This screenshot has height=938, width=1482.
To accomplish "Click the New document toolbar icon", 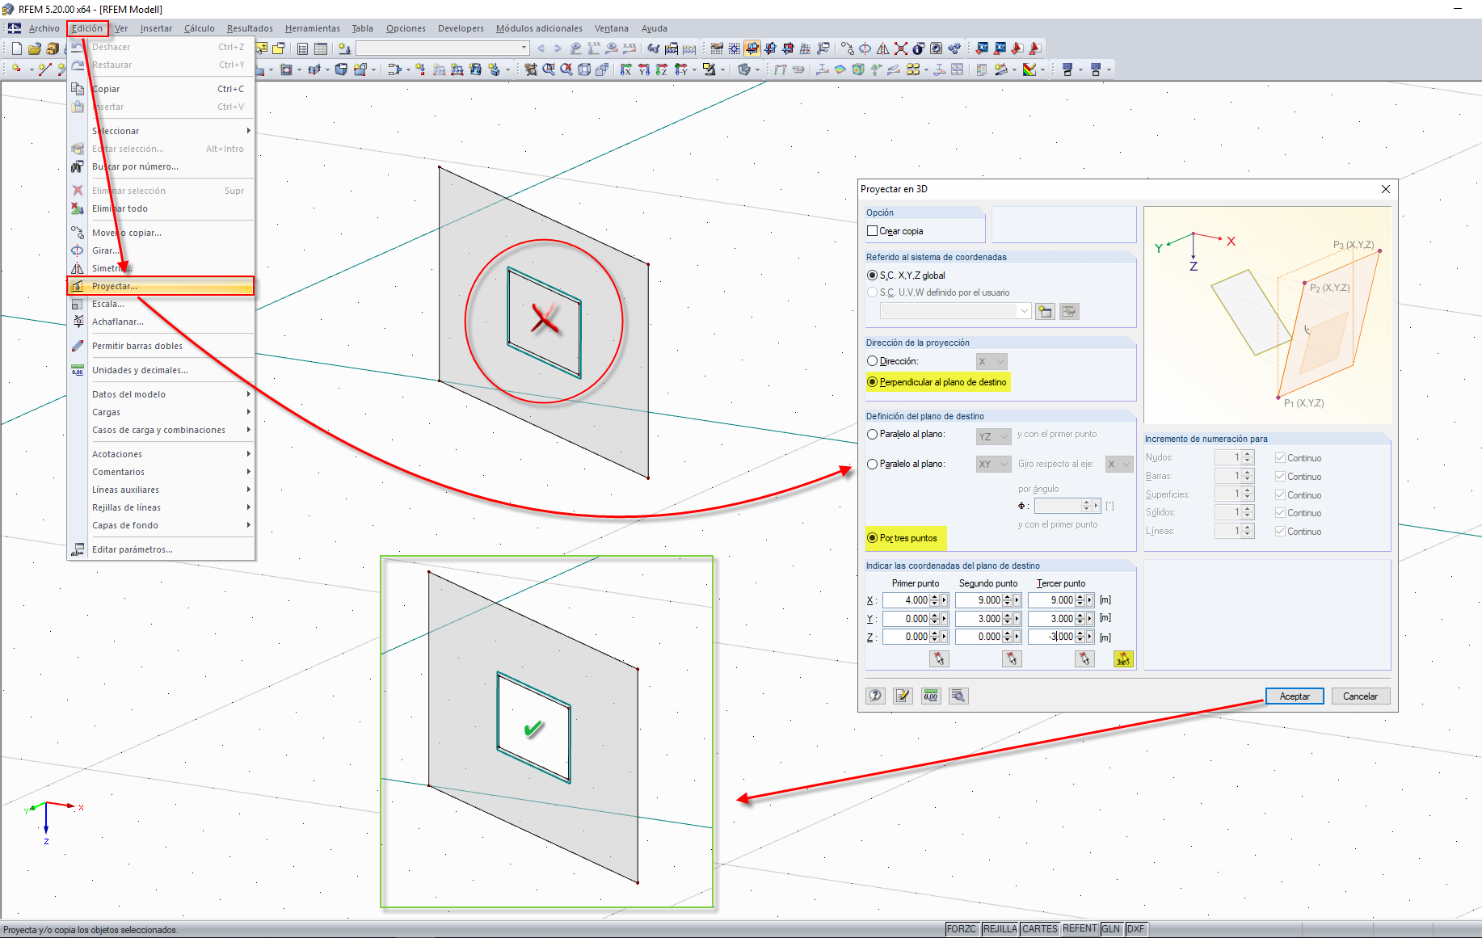I will (x=17, y=48).
